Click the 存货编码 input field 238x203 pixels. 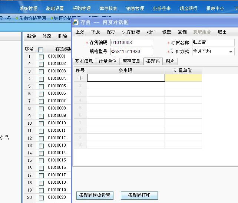[x=131, y=43]
